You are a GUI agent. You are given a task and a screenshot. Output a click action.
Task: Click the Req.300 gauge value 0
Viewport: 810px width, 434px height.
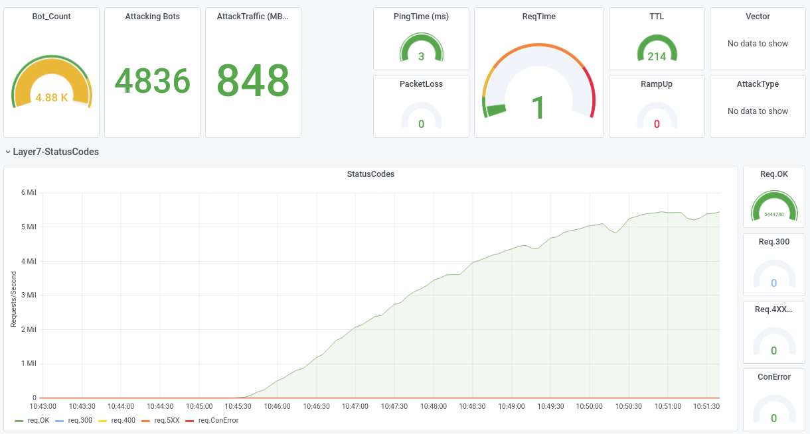tap(773, 284)
